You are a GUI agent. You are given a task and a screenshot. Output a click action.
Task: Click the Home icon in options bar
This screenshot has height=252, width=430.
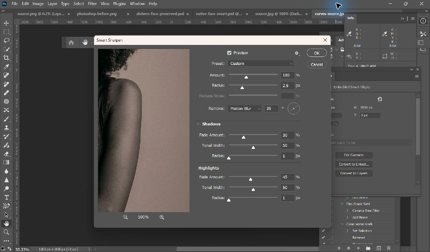pyautogui.click(x=71, y=43)
